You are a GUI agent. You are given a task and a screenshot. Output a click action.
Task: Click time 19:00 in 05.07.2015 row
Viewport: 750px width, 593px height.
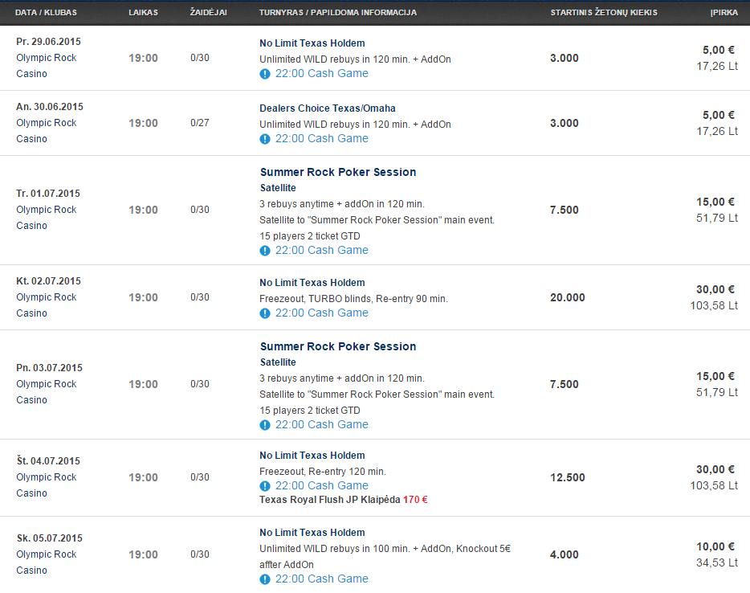[143, 554]
